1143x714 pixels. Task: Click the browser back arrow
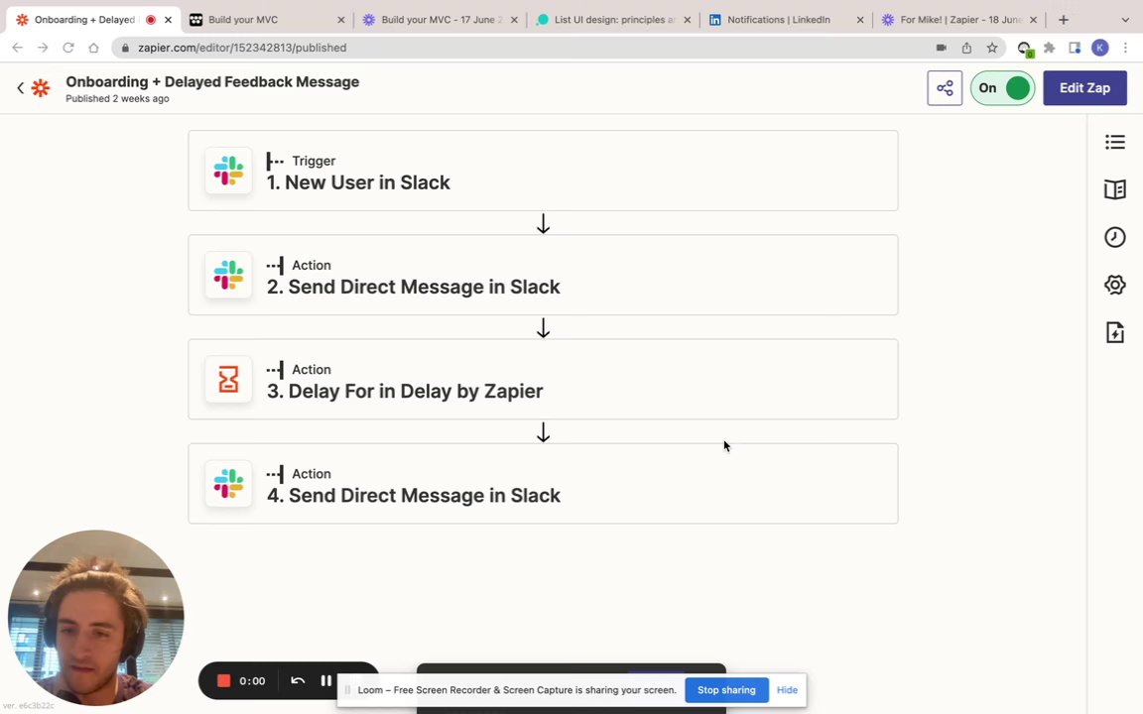[x=18, y=48]
